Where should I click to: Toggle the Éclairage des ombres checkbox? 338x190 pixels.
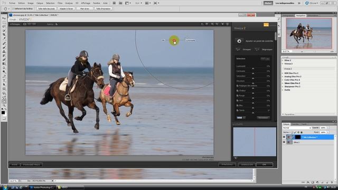(x=237, y=85)
